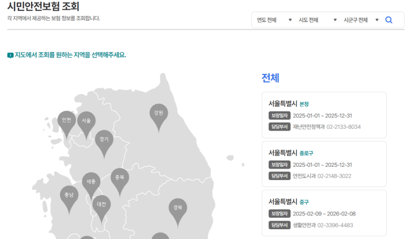Select the 충북 map pin

(x=120, y=182)
